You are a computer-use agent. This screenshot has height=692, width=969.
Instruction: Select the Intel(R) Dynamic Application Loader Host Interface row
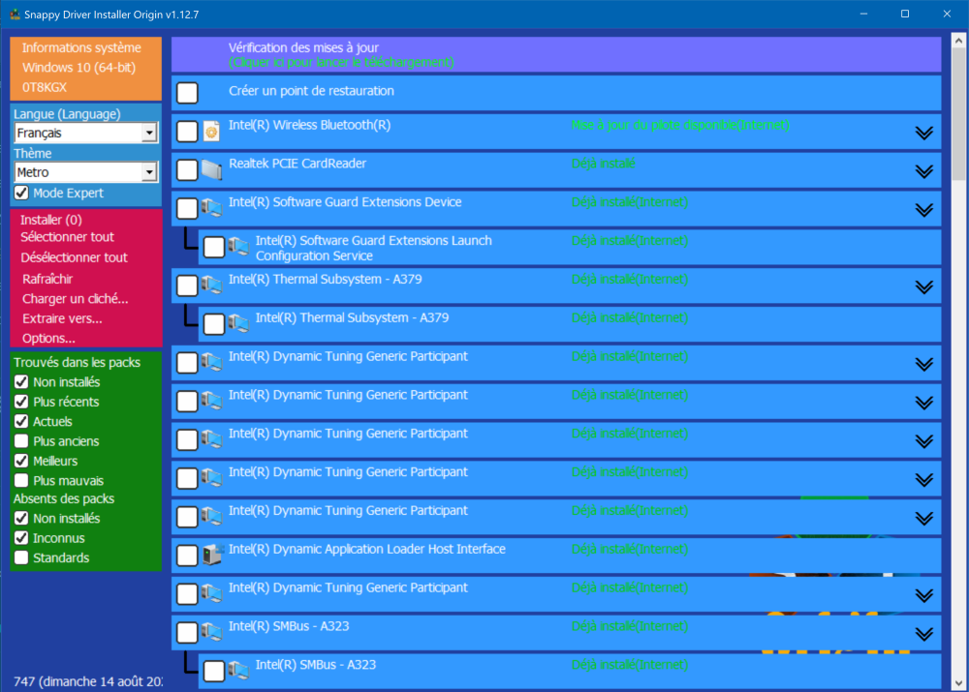556,555
